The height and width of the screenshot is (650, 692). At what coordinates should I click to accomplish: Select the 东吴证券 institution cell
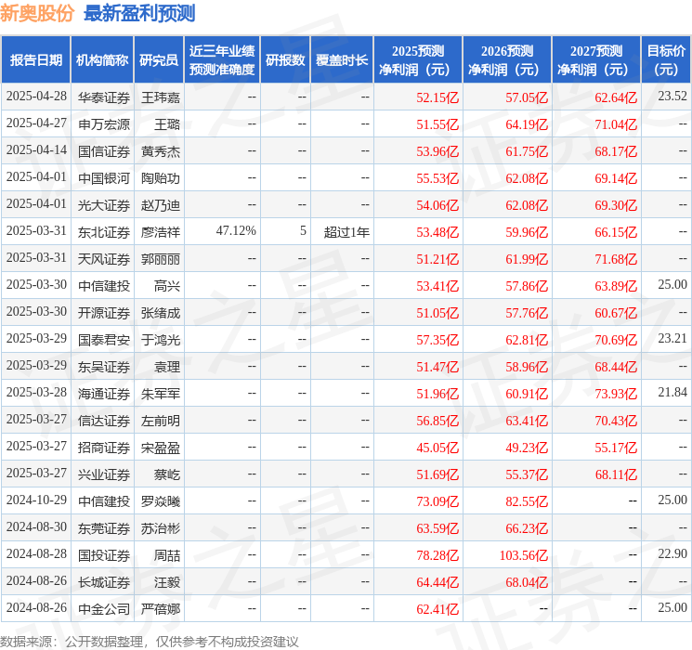104,367
